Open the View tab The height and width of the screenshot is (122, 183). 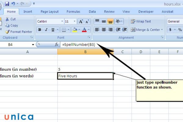point(126,12)
